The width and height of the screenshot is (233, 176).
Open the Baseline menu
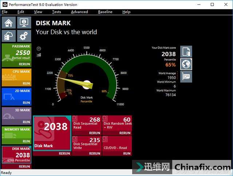click(x=105, y=12)
